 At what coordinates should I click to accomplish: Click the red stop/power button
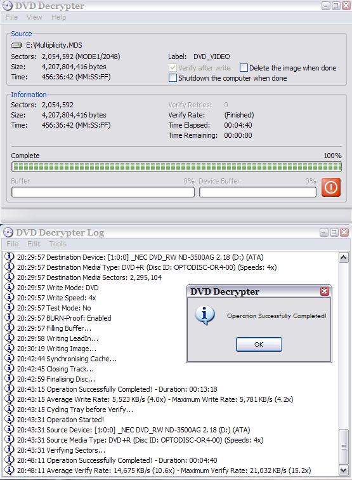330,187
